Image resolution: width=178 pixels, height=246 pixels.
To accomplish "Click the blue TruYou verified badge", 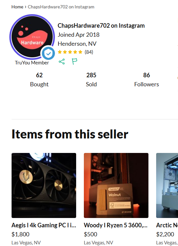I will pyautogui.click(x=49, y=53).
